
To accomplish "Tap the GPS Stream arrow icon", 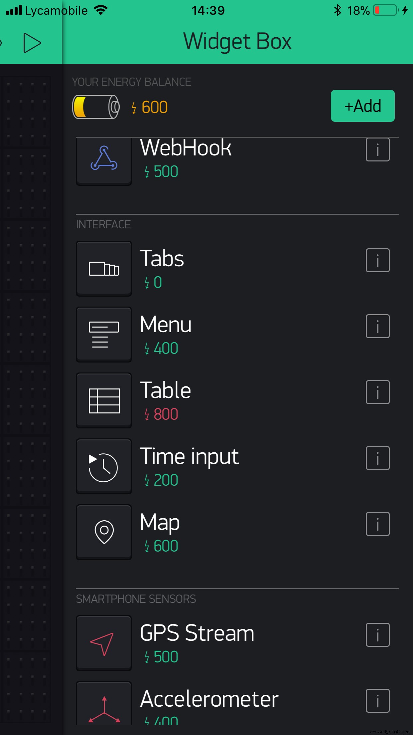I will tap(104, 643).
